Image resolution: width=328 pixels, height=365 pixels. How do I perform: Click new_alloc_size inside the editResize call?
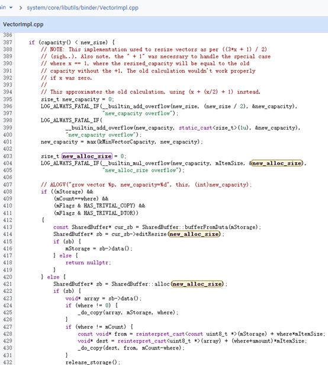[194, 234]
